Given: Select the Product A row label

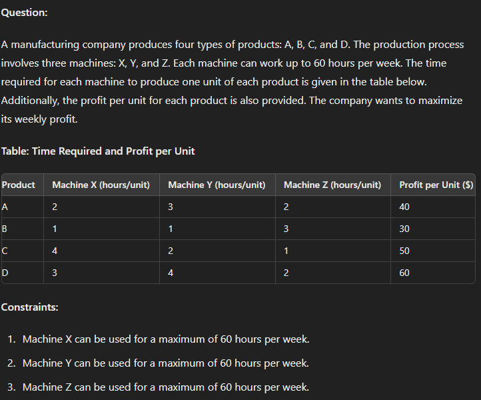Looking at the screenshot, I should pos(5,207).
